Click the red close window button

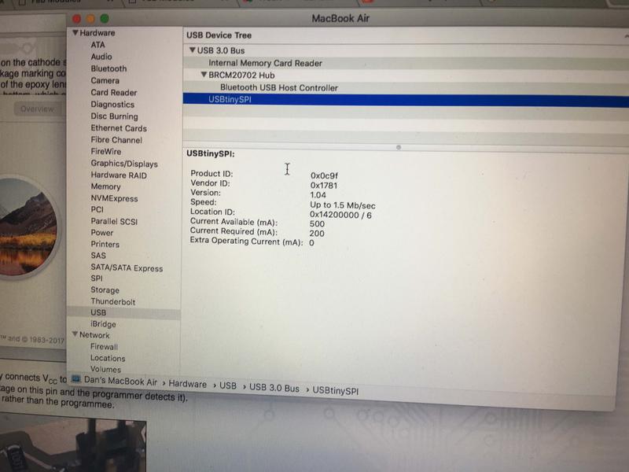[x=76, y=18]
